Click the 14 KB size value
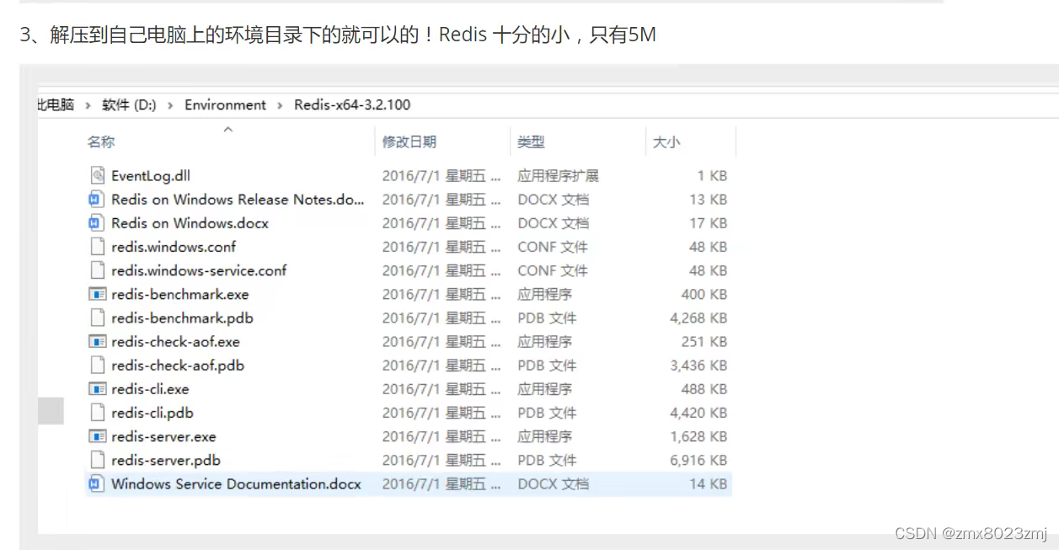1059x550 pixels. [x=708, y=483]
